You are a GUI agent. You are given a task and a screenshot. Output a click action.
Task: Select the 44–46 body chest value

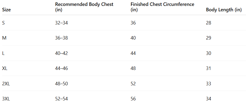pos(62,68)
